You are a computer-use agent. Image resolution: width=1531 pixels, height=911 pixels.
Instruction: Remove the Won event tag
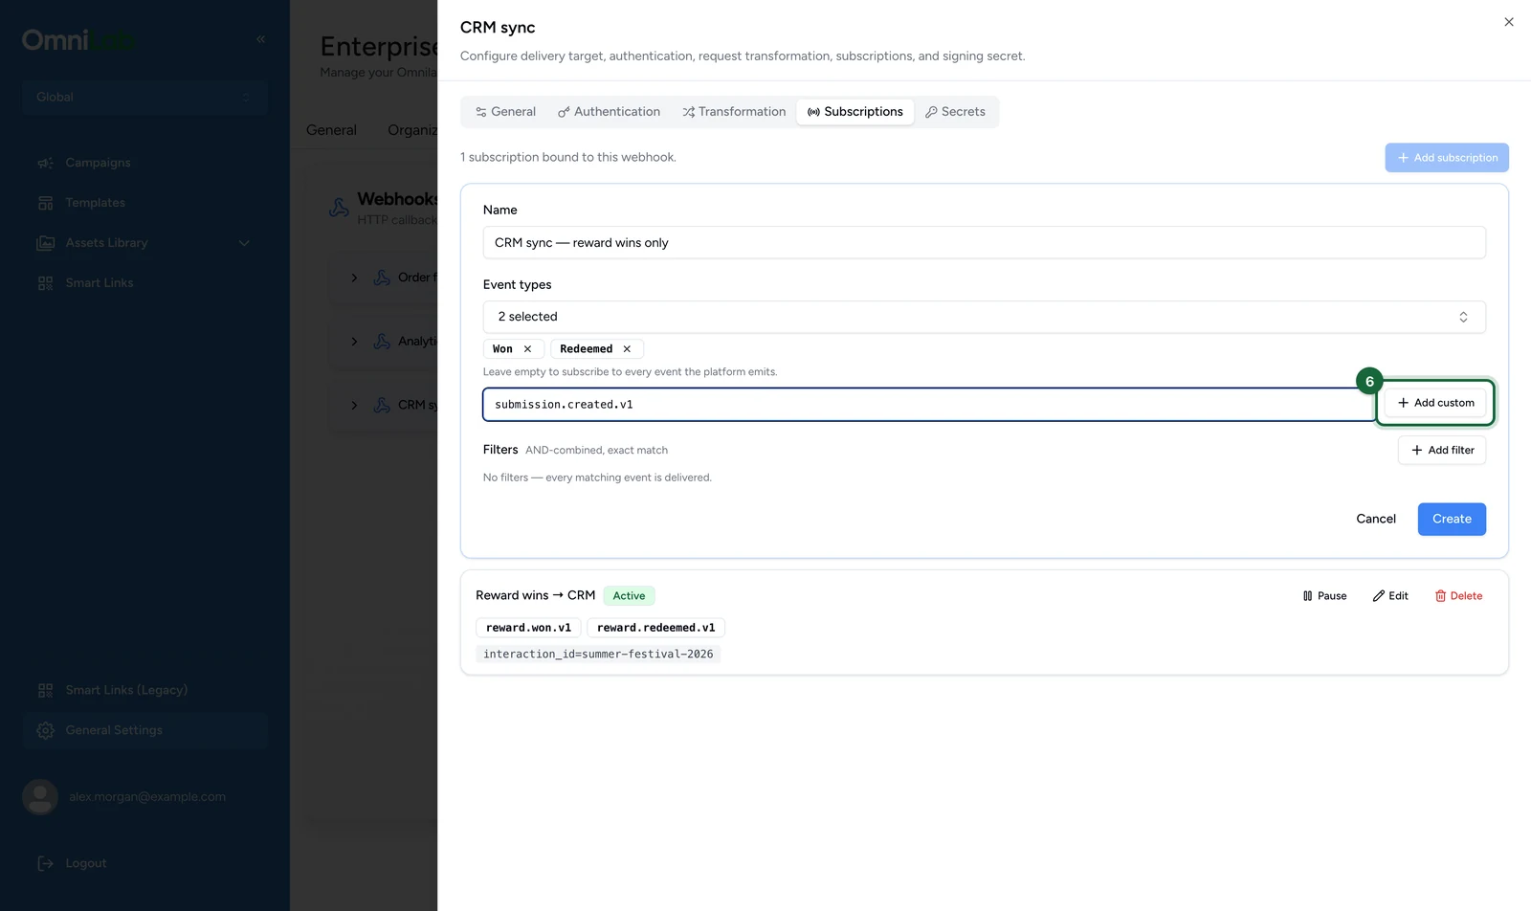[x=527, y=349]
